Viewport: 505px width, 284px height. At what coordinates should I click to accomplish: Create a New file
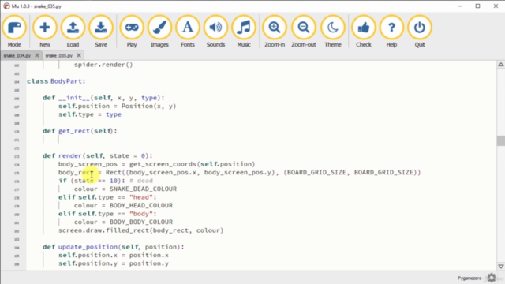tap(45, 32)
